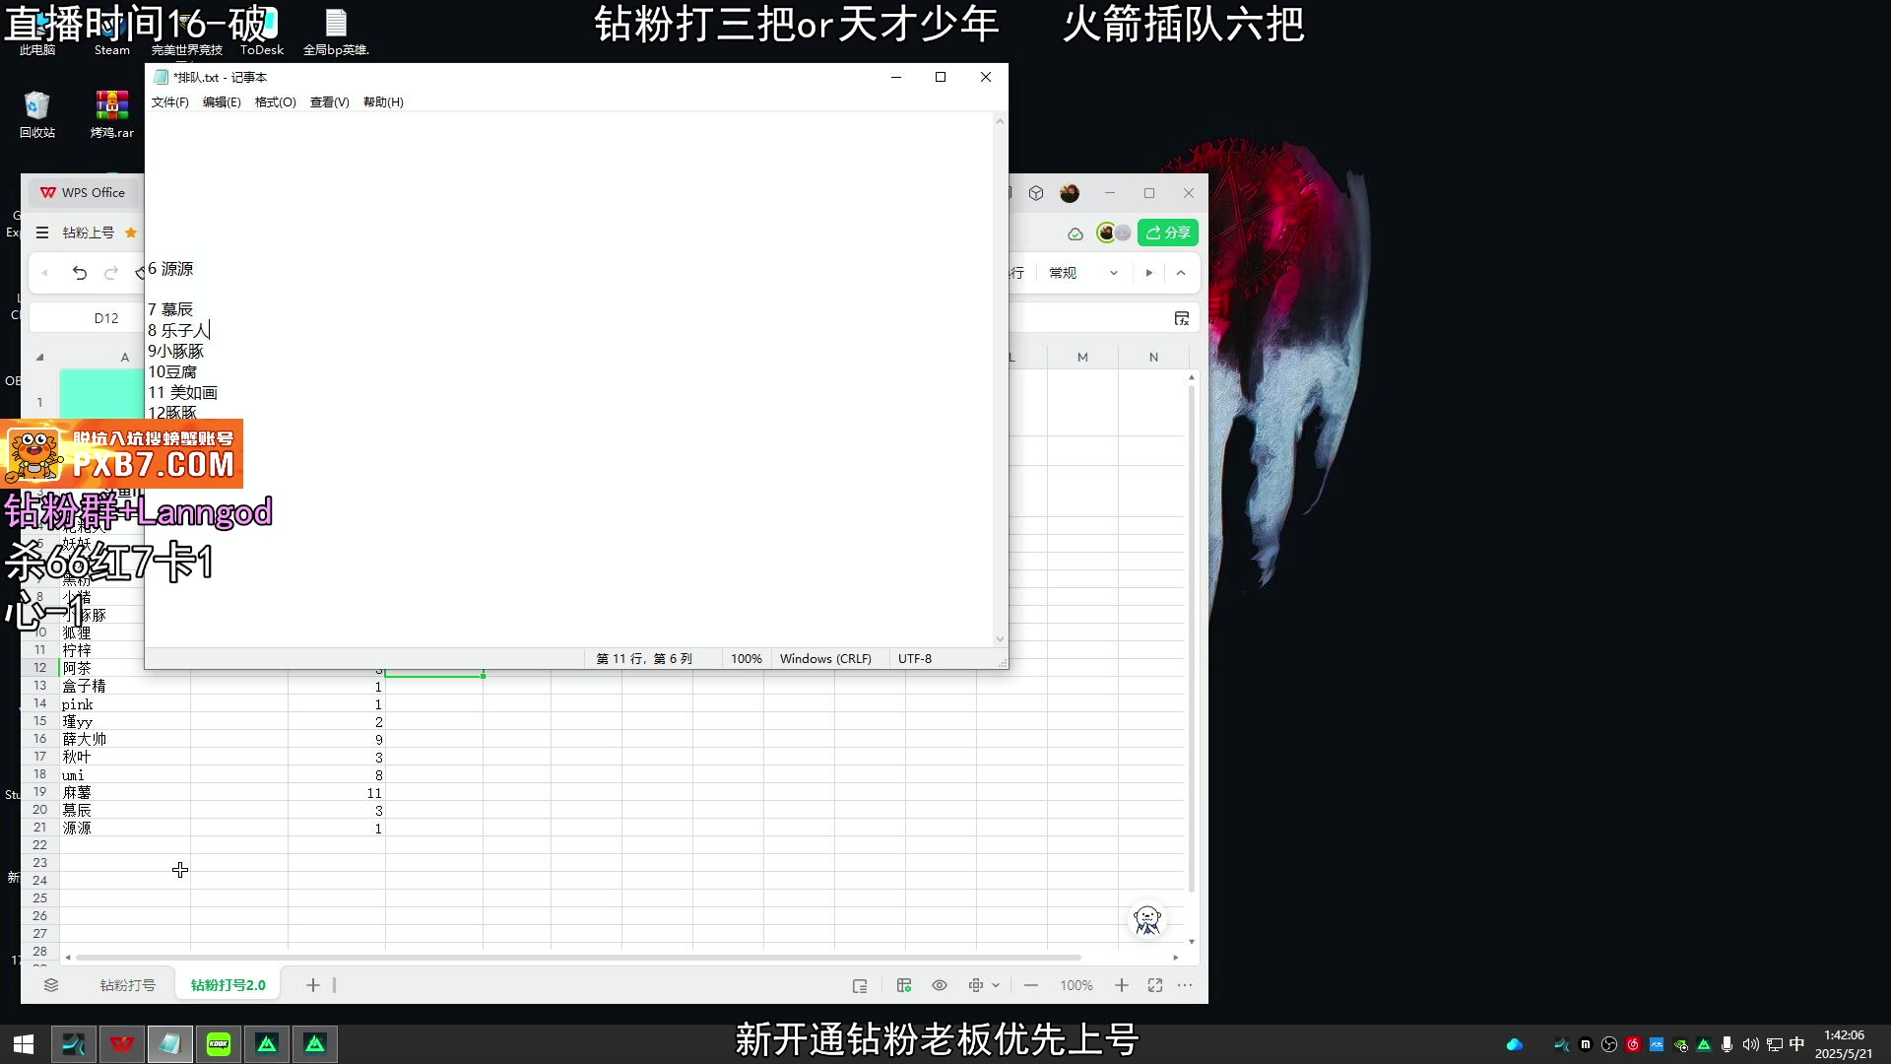Open the 格式(O) menu in Notepad
Screen dimensions: 1891x1064
tap(275, 102)
